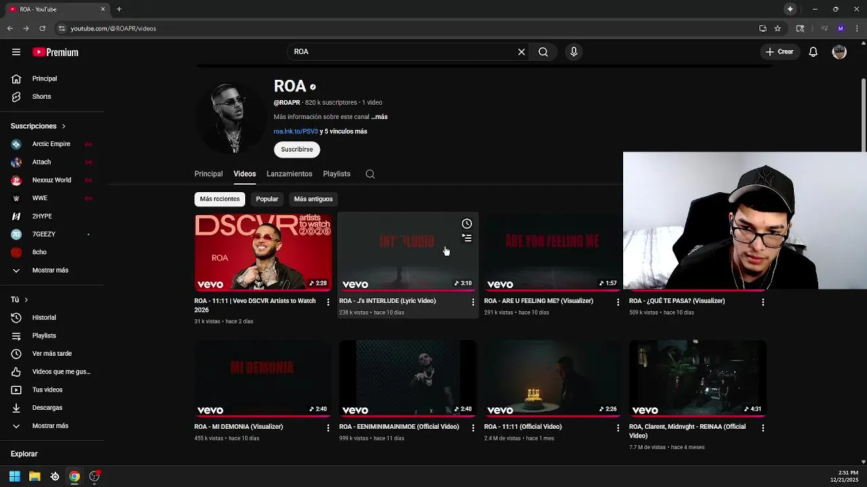
Task: Activate voice search microphone
Action: pyautogui.click(x=574, y=52)
